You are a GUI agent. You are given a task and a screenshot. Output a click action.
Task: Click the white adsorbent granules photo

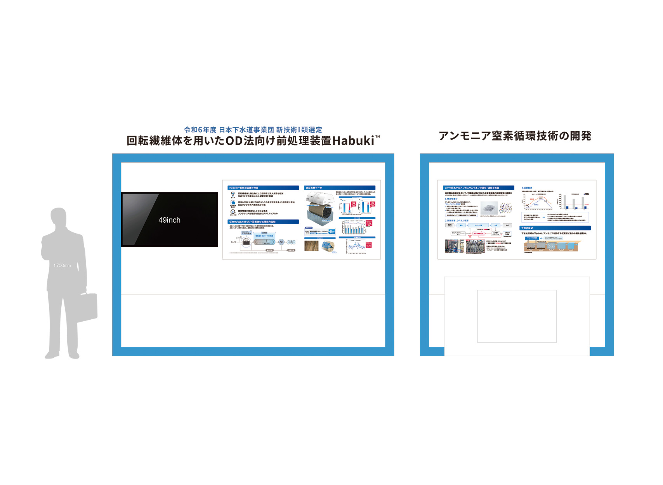coord(489,208)
